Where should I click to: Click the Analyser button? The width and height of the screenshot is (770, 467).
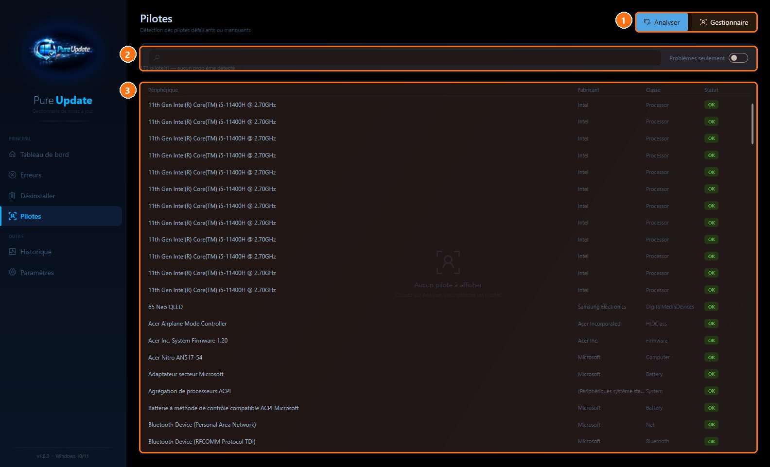pyautogui.click(x=662, y=22)
